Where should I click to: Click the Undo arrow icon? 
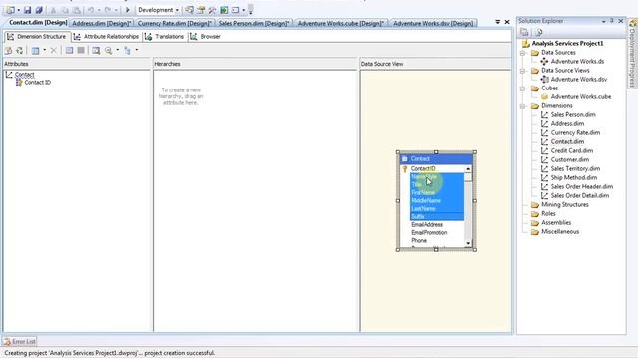click(91, 10)
